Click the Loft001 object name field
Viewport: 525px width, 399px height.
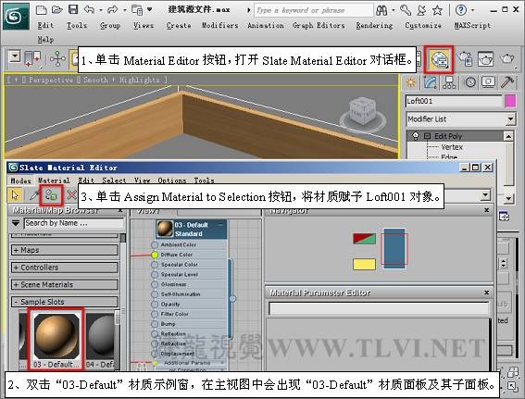454,101
